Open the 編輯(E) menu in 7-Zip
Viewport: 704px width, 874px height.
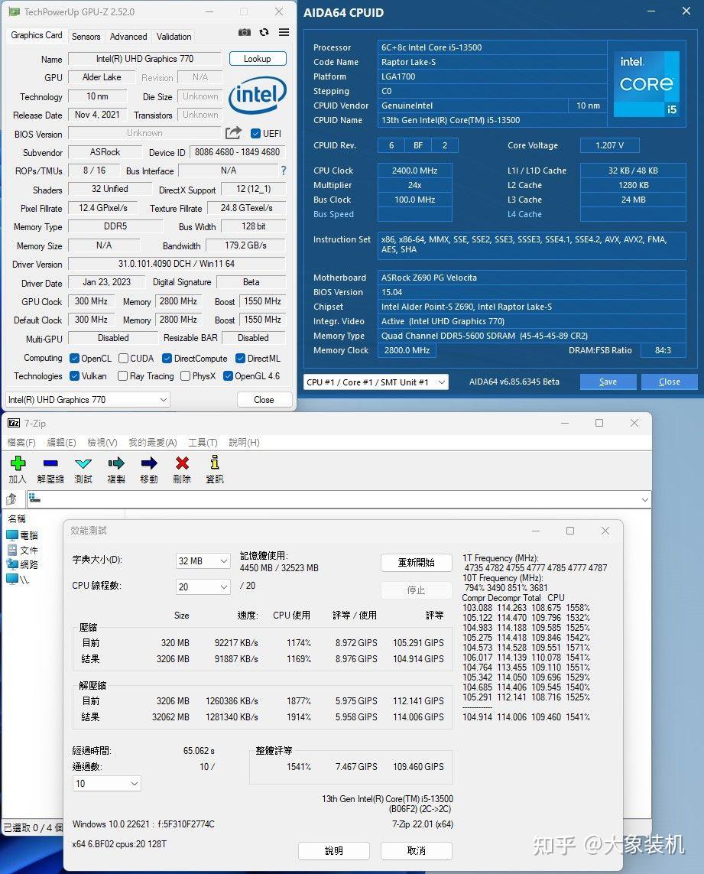pos(61,442)
